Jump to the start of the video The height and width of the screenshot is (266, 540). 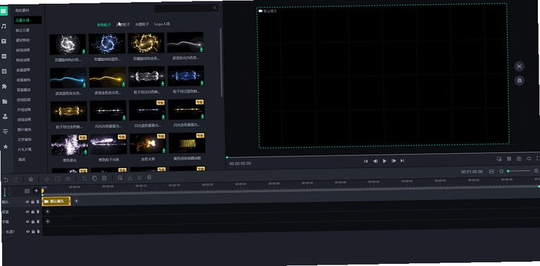pos(366,161)
